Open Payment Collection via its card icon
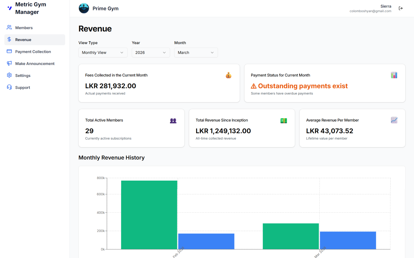414x258 pixels. tap(9, 51)
